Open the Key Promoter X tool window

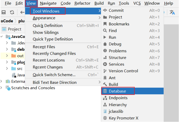pos(123,118)
